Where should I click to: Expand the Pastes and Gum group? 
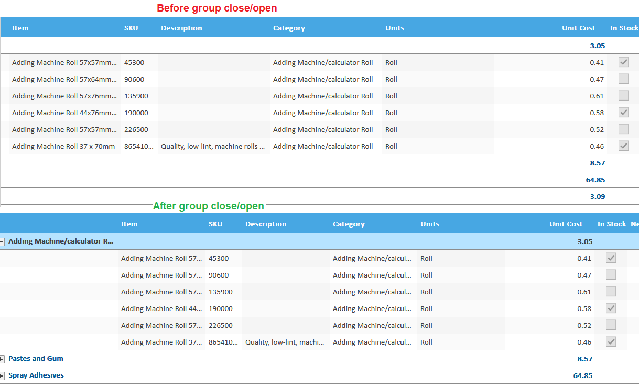coord(2,359)
